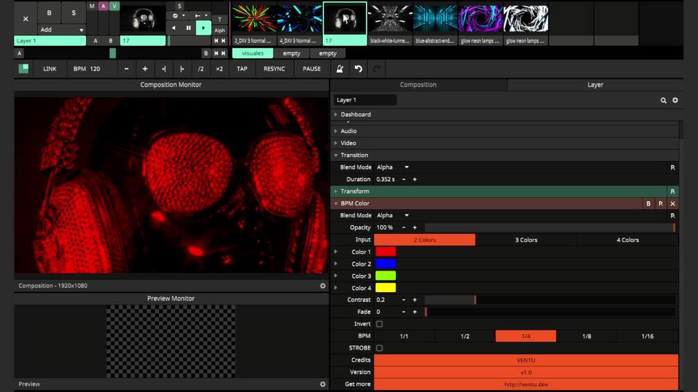Screen dimensions: 698x392
Task: Expand the Audio section
Action: pyautogui.click(x=505, y=131)
